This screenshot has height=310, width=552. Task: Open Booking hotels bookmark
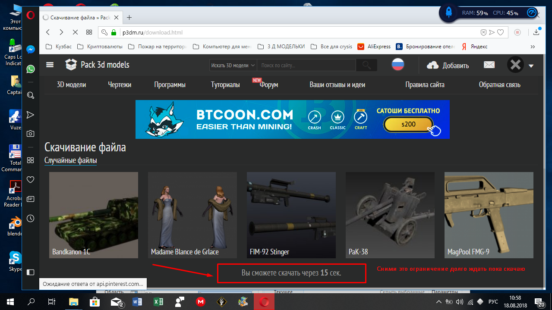point(426,47)
